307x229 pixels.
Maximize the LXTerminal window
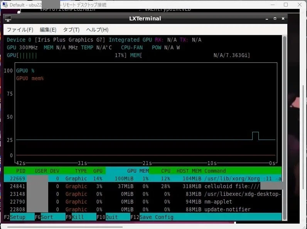pos(275,19)
